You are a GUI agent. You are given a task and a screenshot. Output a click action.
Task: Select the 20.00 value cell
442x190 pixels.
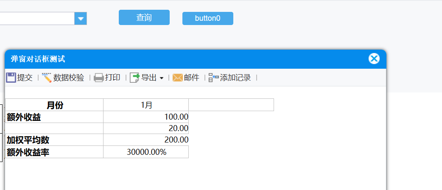point(146,128)
